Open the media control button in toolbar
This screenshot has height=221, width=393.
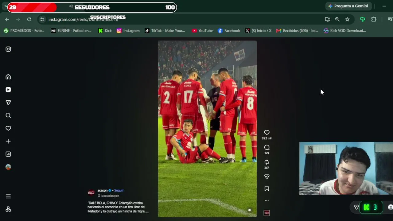pos(390,19)
